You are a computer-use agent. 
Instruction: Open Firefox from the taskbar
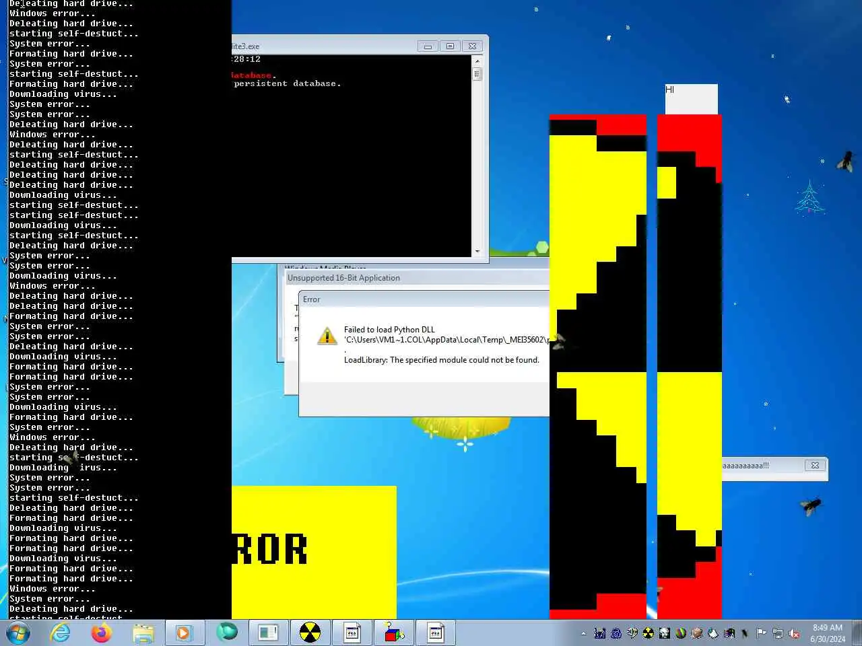(x=101, y=633)
